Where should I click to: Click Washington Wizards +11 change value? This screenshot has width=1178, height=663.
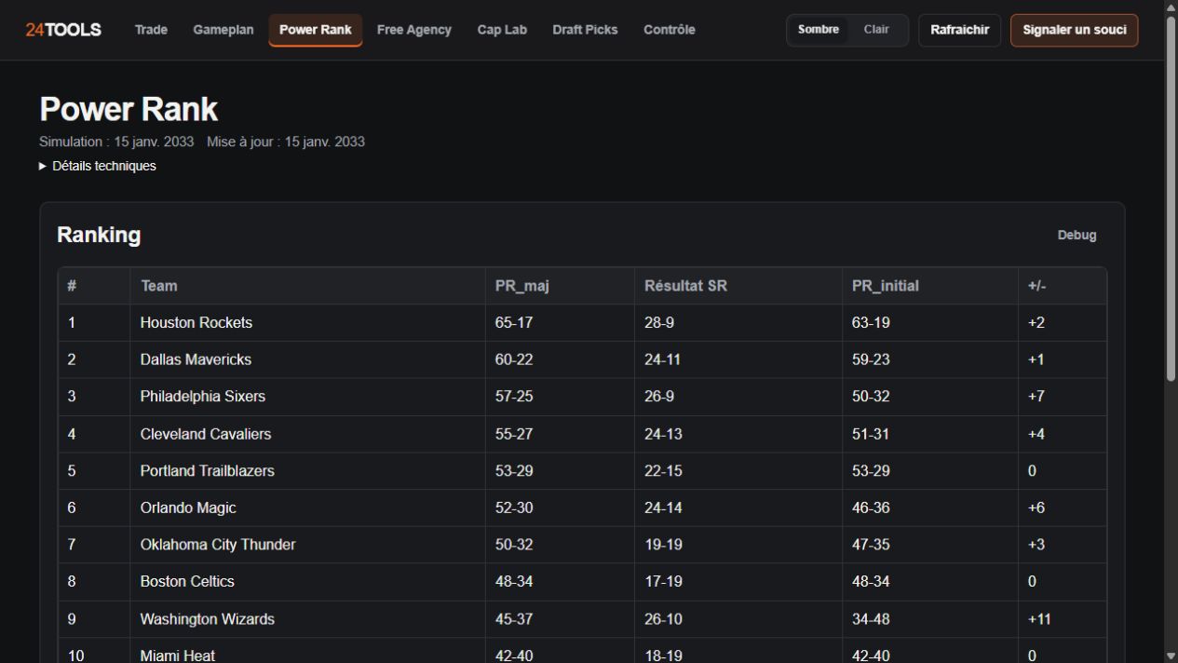(1039, 619)
